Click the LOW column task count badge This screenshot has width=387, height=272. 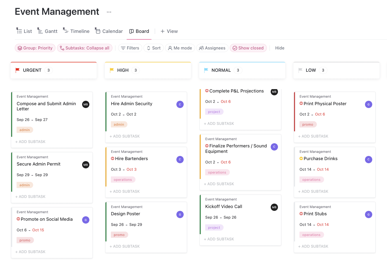pos(323,70)
